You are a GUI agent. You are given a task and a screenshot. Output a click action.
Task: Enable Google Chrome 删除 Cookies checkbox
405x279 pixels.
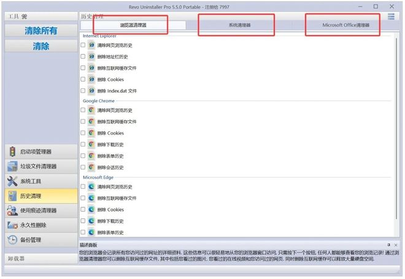click(83, 132)
